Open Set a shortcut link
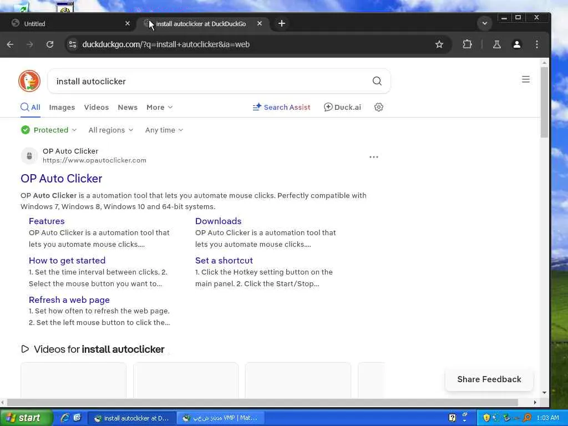Viewport: 568px width, 426px height. [224, 261]
